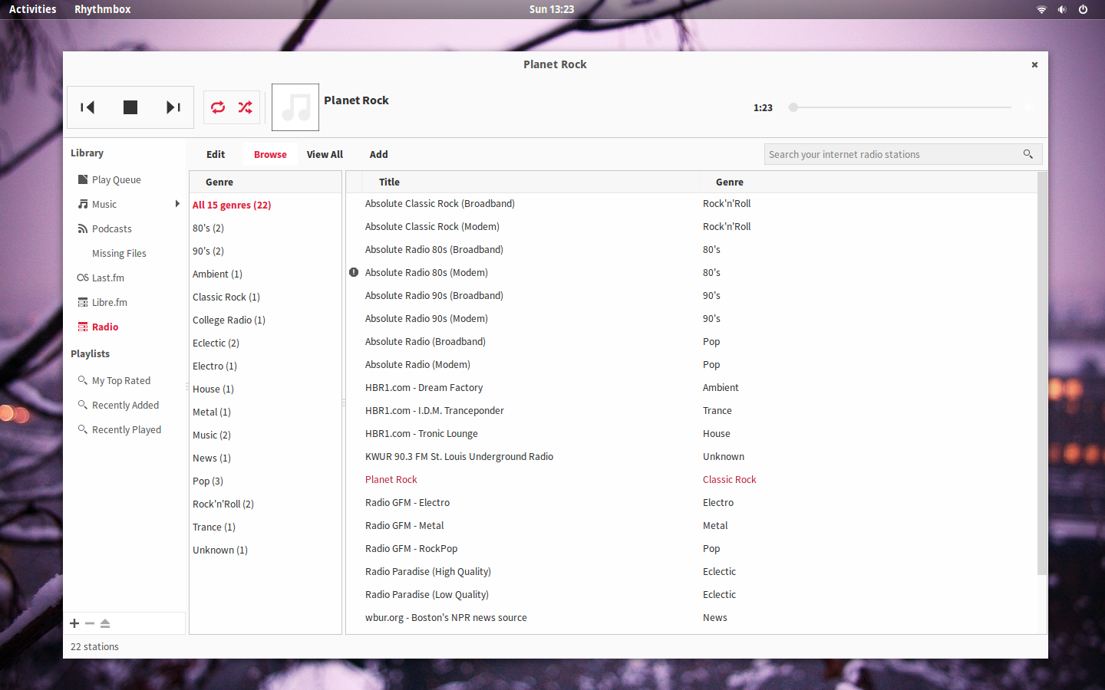The width and height of the screenshot is (1105, 690).
Task: Expand the Music arrow in sidebar
Action: (x=177, y=204)
